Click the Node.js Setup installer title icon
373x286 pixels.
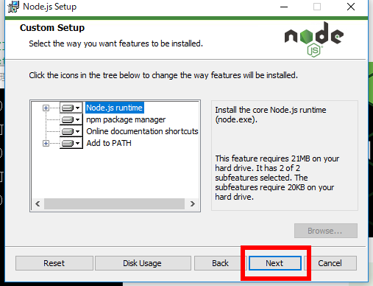13,7
